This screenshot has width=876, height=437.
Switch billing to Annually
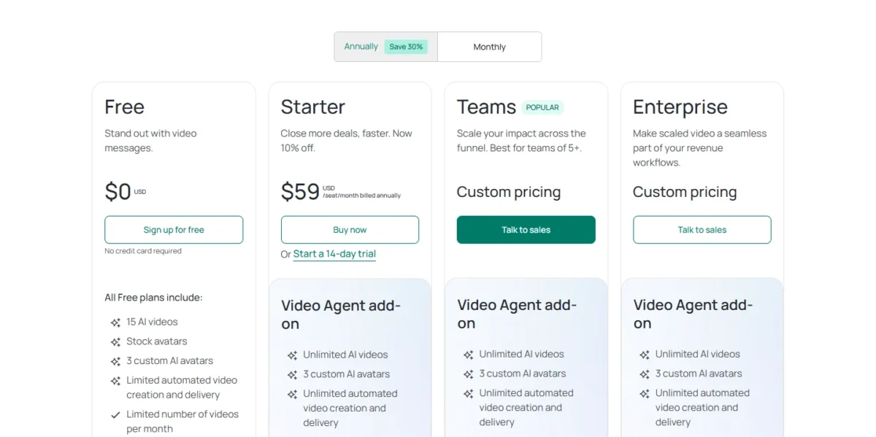click(386, 47)
